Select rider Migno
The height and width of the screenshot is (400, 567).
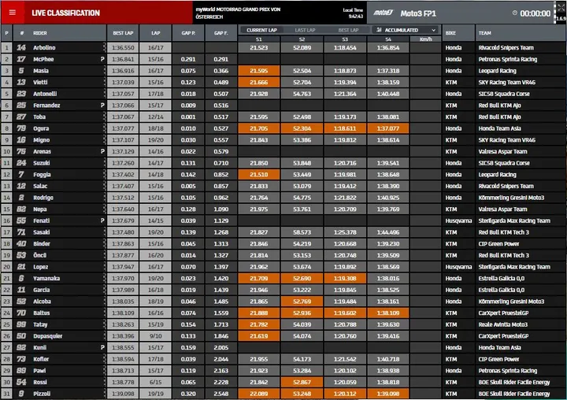[x=41, y=139]
